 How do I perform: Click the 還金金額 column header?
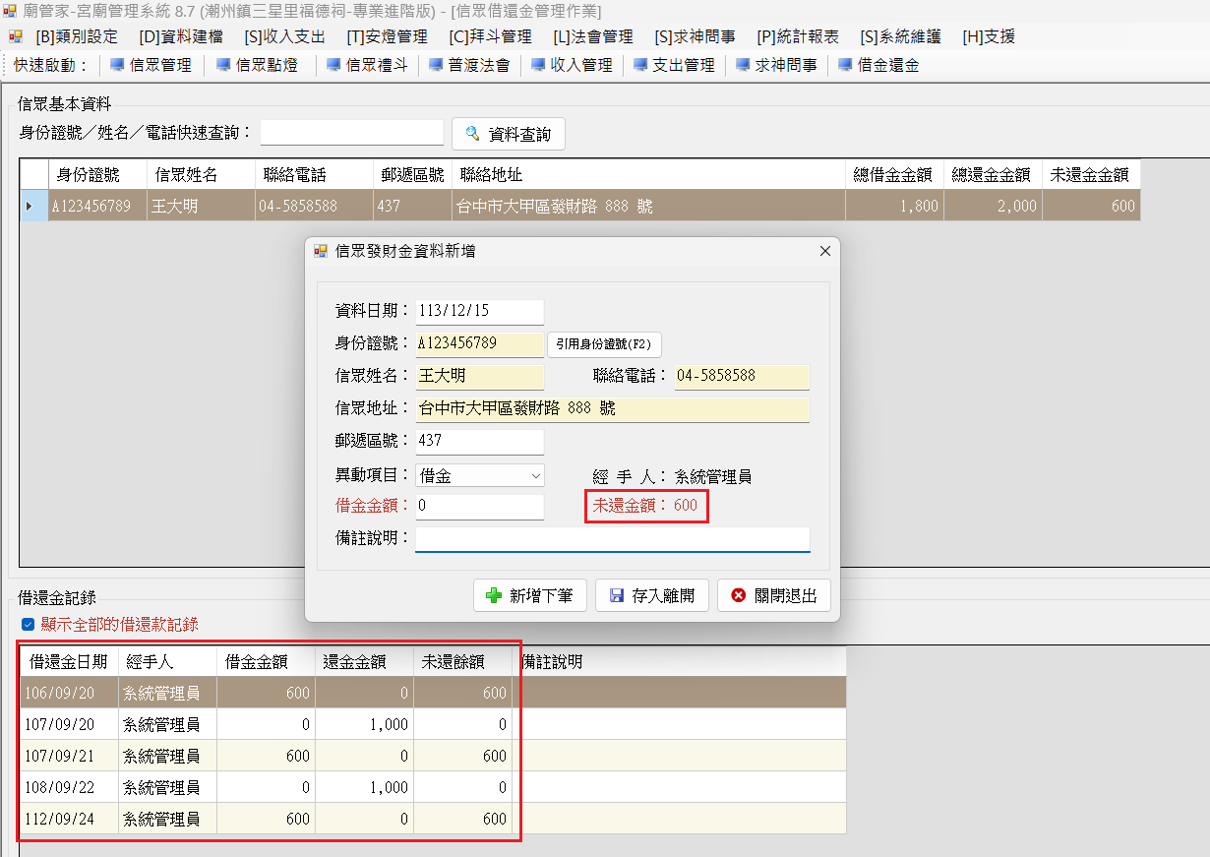[x=365, y=661]
